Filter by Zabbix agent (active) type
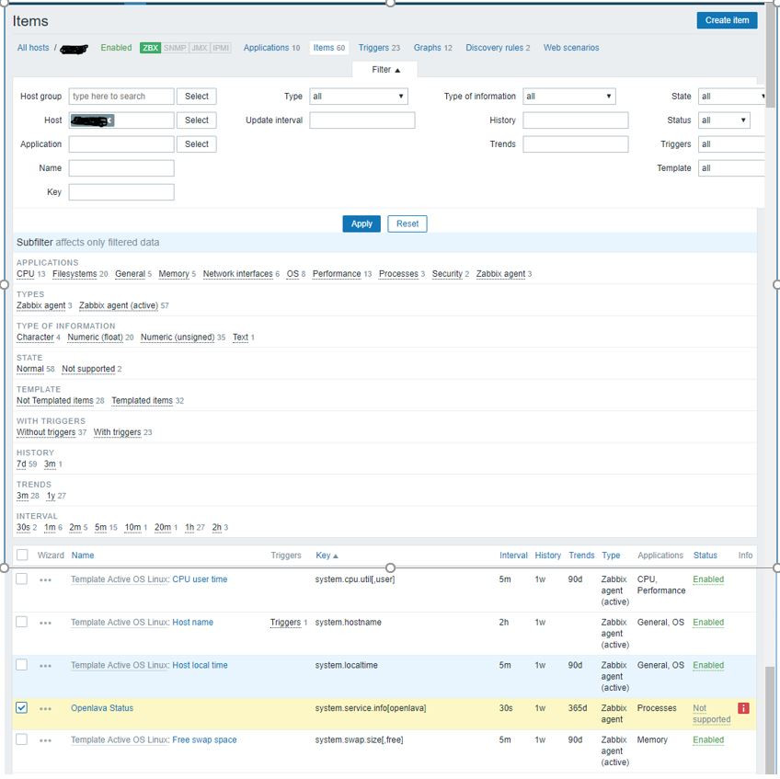This screenshot has width=780, height=779. coord(119,305)
